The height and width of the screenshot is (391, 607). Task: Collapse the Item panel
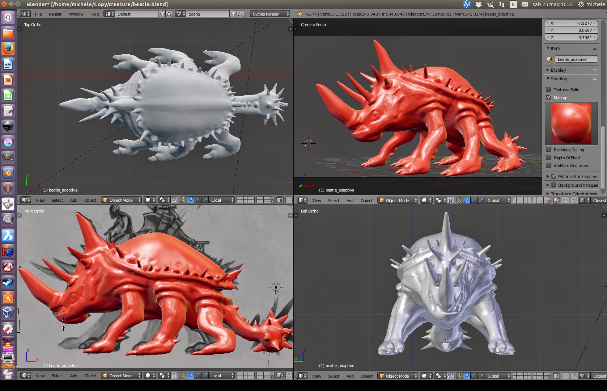[548, 48]
